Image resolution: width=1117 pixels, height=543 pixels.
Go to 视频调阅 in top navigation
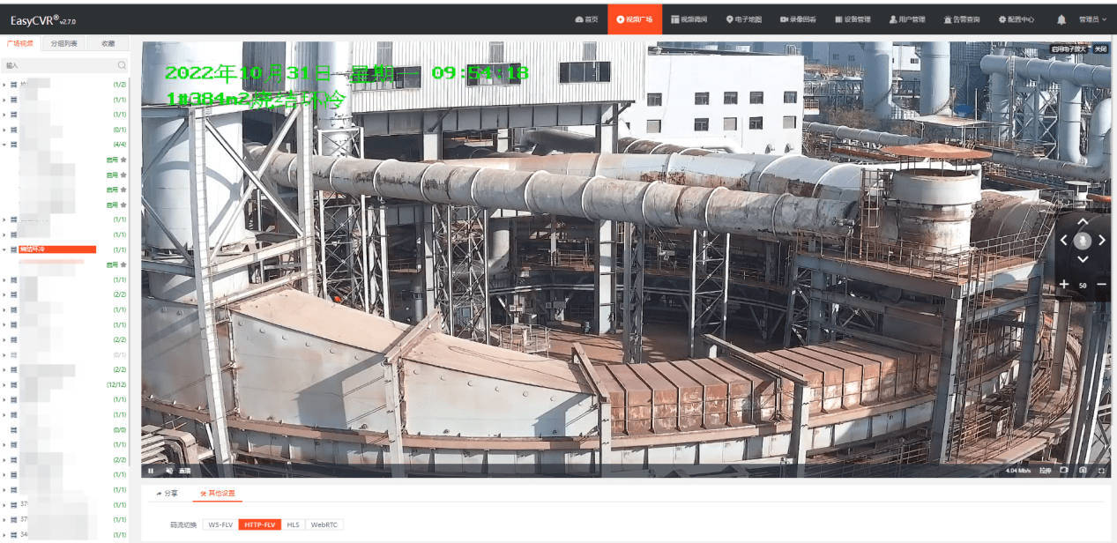click(689, 19)
